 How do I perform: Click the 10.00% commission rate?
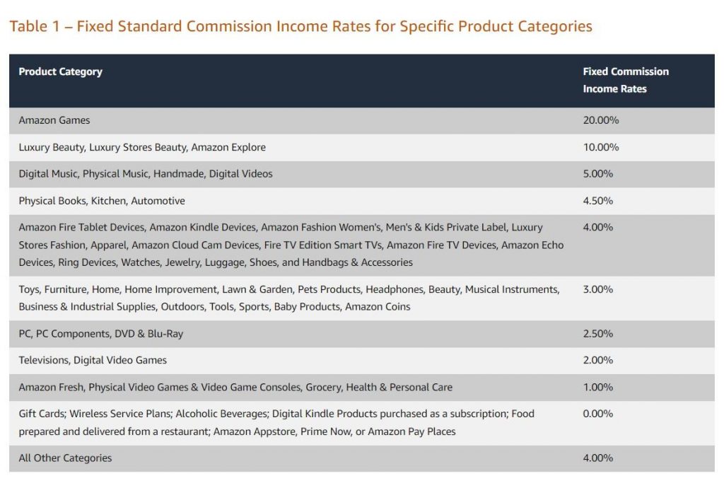coord(600,147)
